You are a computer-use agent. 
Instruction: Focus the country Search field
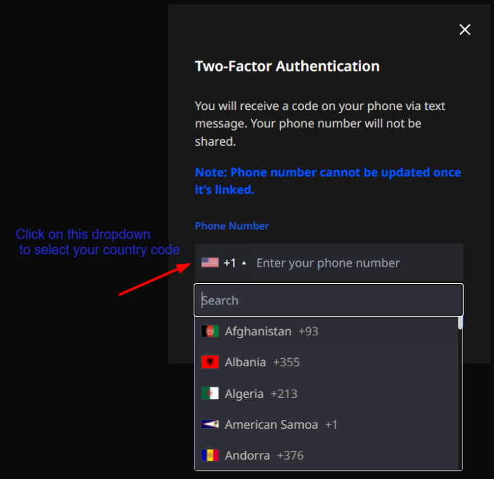pos(328,300)
